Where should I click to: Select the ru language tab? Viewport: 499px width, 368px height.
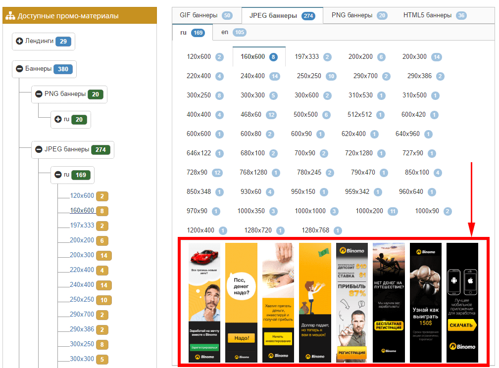[x=192, y=33]
